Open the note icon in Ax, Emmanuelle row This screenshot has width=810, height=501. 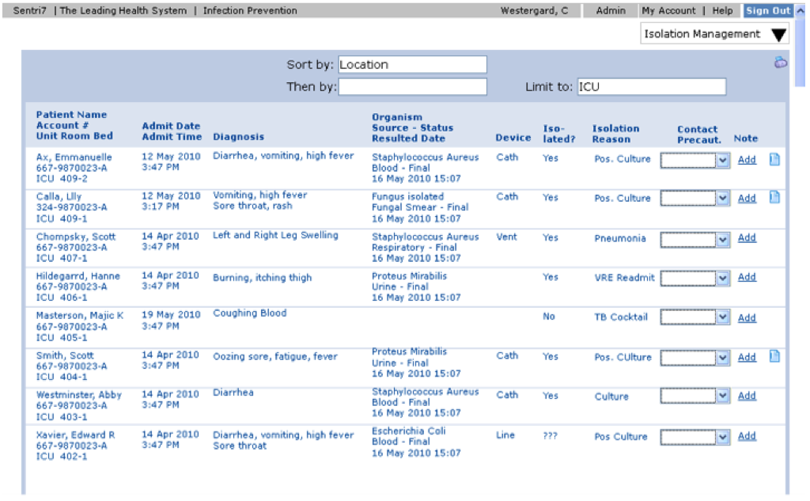774,159
